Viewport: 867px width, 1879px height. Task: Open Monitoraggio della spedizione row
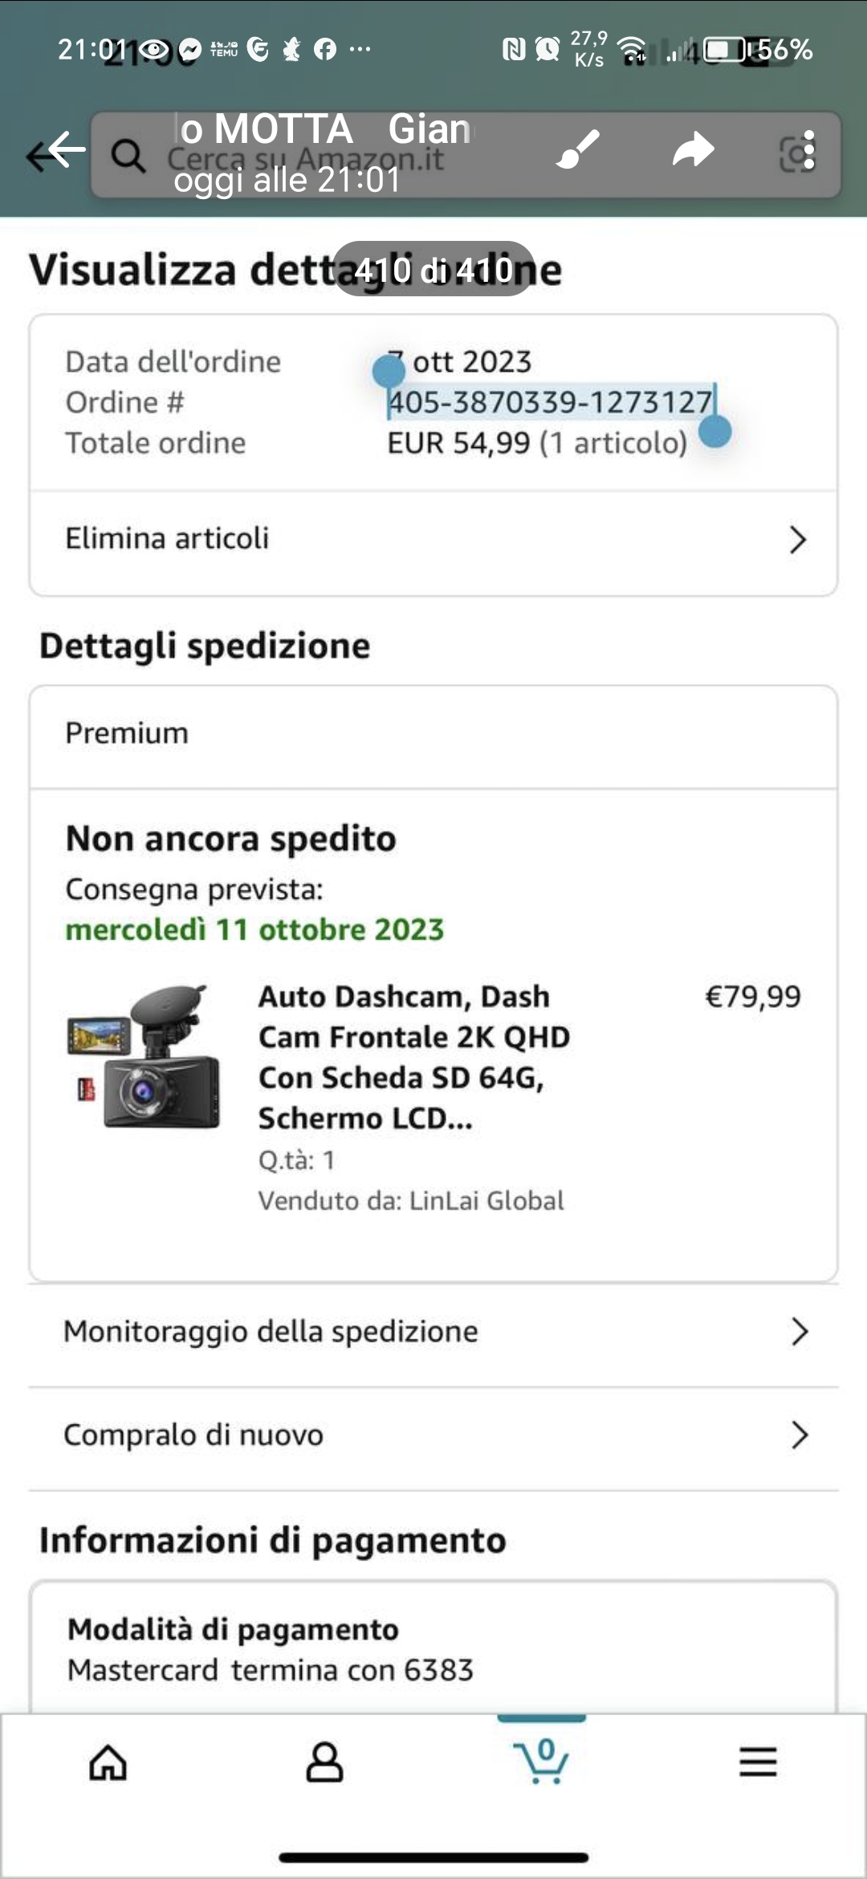click(x=433, y=1331)
